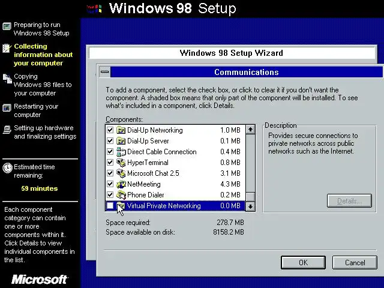Click OK to confirm Communications components

pyautogui.click(x=303, y=263)
